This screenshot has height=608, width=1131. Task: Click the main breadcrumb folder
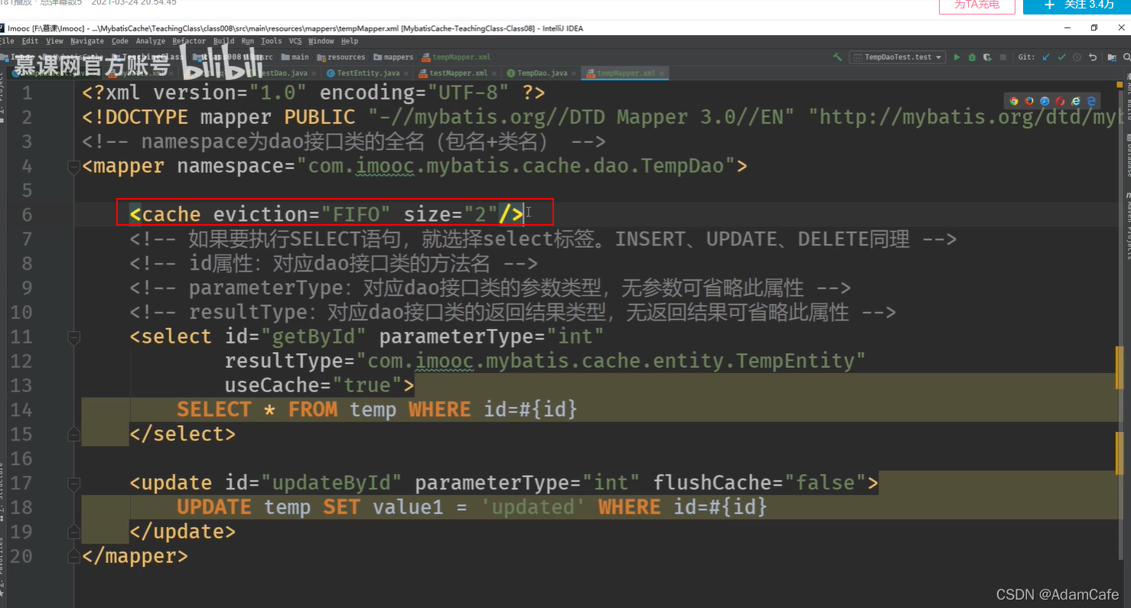click(295, 57)
